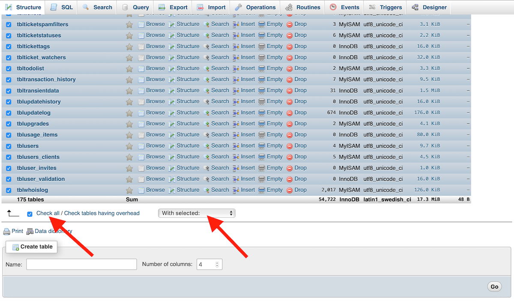Add tbltodolist to favorites star

pos(129,69)
